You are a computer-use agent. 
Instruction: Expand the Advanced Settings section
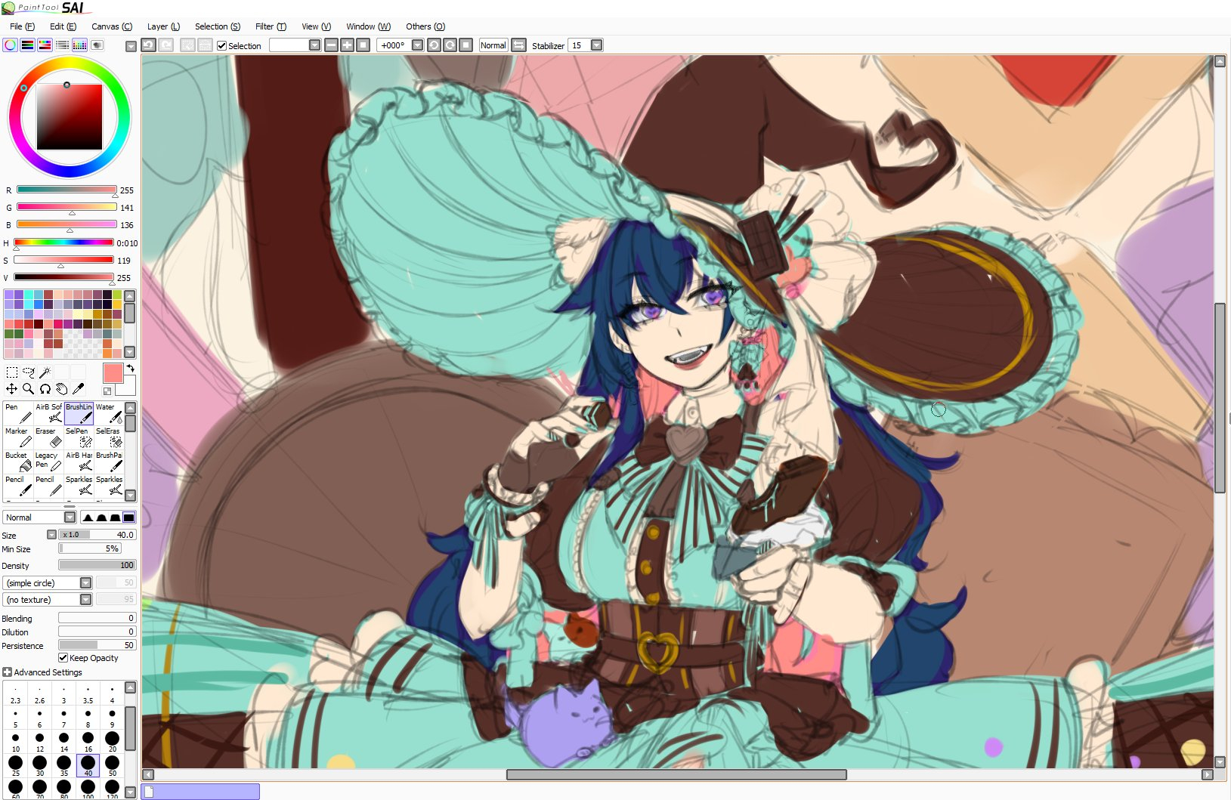pos(8,672)
